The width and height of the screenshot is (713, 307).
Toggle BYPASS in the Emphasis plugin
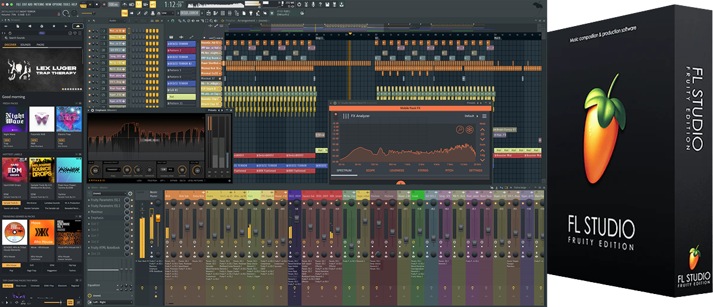[173, 180]
